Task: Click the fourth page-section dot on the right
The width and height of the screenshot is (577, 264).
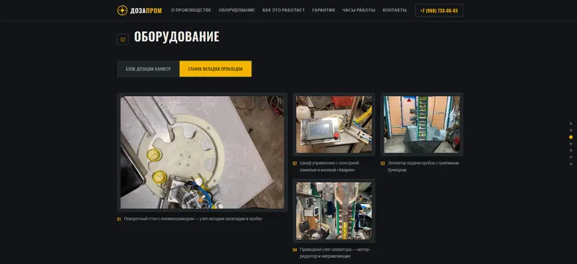Action: tap(571, 144)
